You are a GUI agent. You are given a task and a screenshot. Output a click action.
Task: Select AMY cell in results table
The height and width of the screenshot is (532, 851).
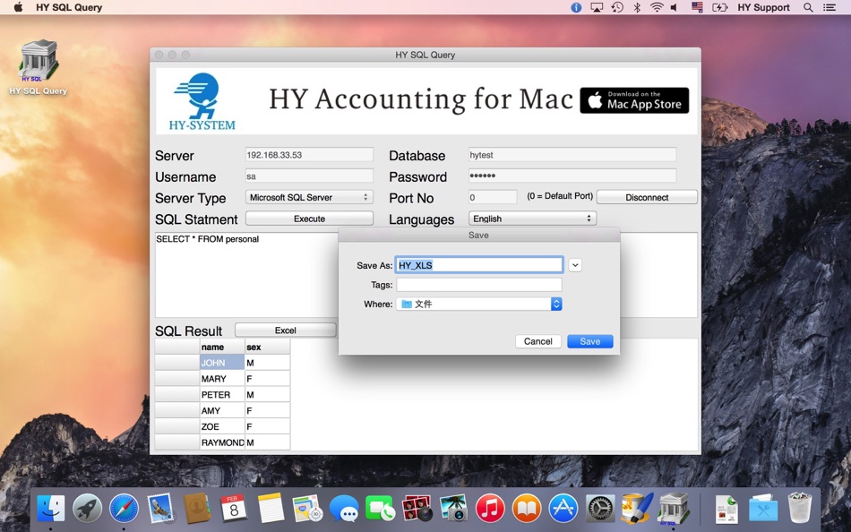pyautogui.click(x=222, y=410)
